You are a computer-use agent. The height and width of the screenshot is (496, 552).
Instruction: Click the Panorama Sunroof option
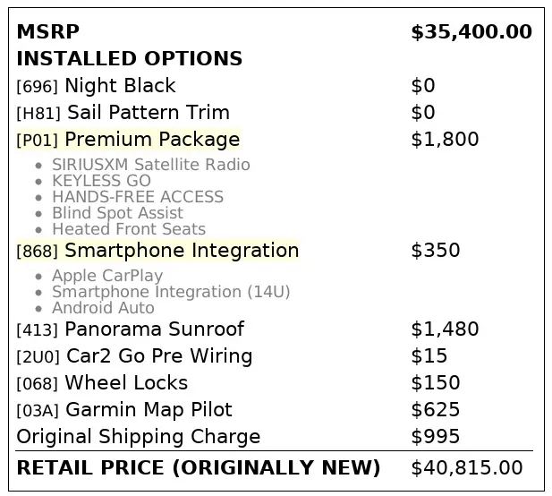(154, 329)
